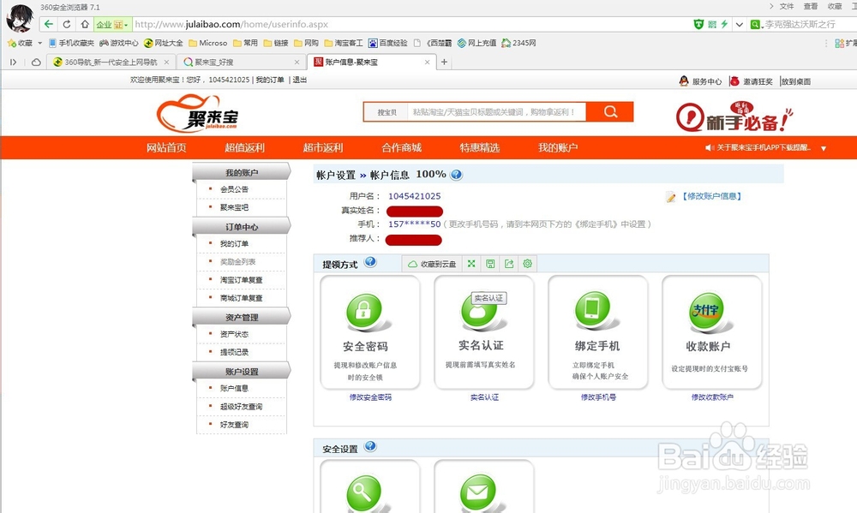Click the share/export arrow icon beside save
Screen dimensions: 857x513
point(508,264)
